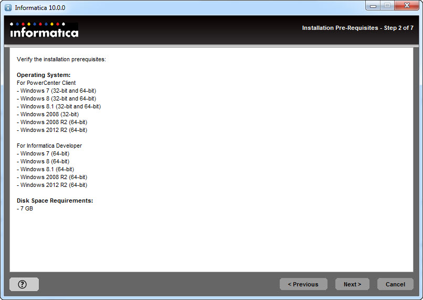
Task: Click the 'Informatica 10.0.0' window title
Action: click(x=40, y=7)
